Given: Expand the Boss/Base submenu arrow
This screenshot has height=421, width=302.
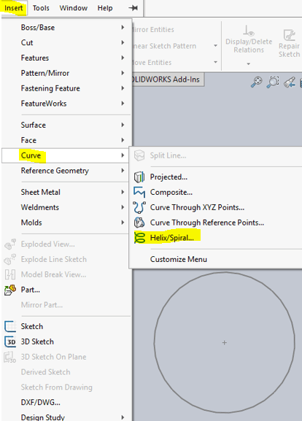Looking at the screenshot, I should (x=123, y=27).
